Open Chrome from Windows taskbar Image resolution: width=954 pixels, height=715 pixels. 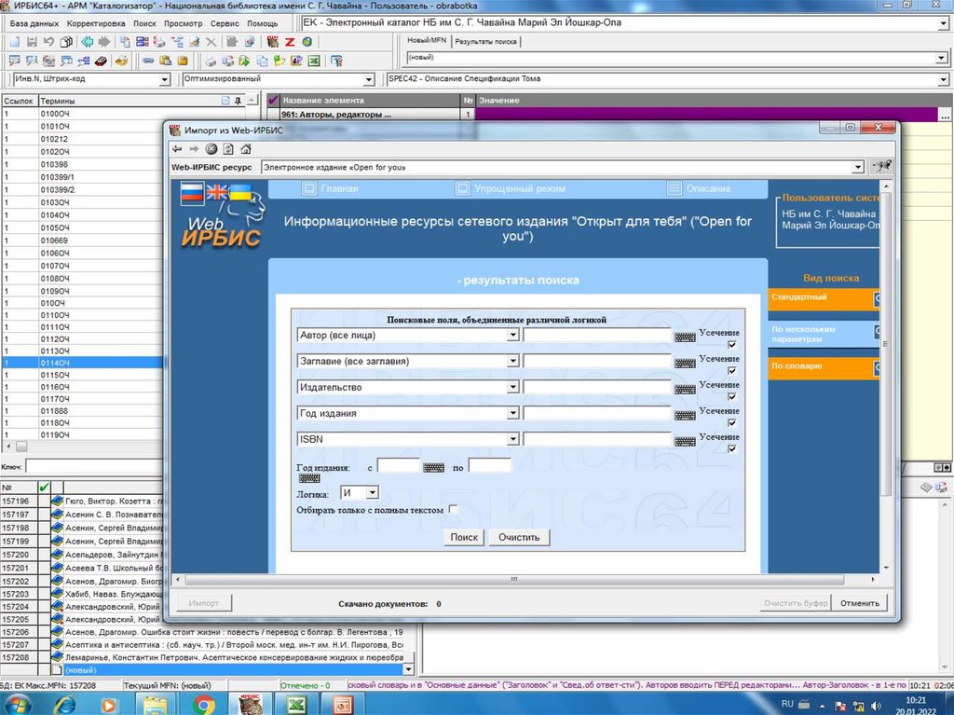point(203,705)
